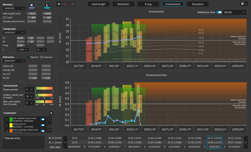Click the first document report icon

point(66,4)
